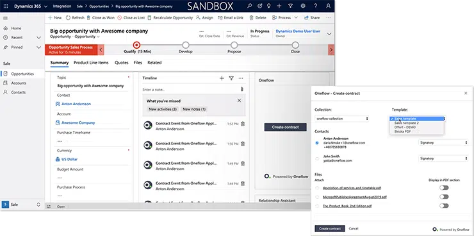Switch to the Files tab
The width and height of the screenshot is (474, 236).
coord(138,63)
